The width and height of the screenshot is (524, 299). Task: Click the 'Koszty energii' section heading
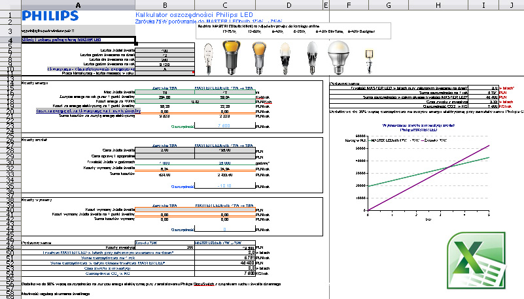point(35,83)
